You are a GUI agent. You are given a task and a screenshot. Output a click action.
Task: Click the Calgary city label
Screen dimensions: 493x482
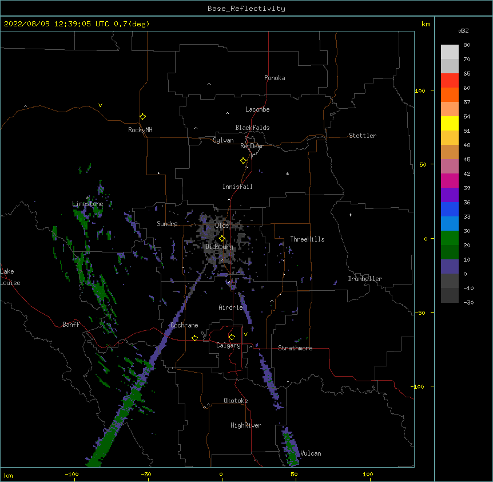(228, 345)
